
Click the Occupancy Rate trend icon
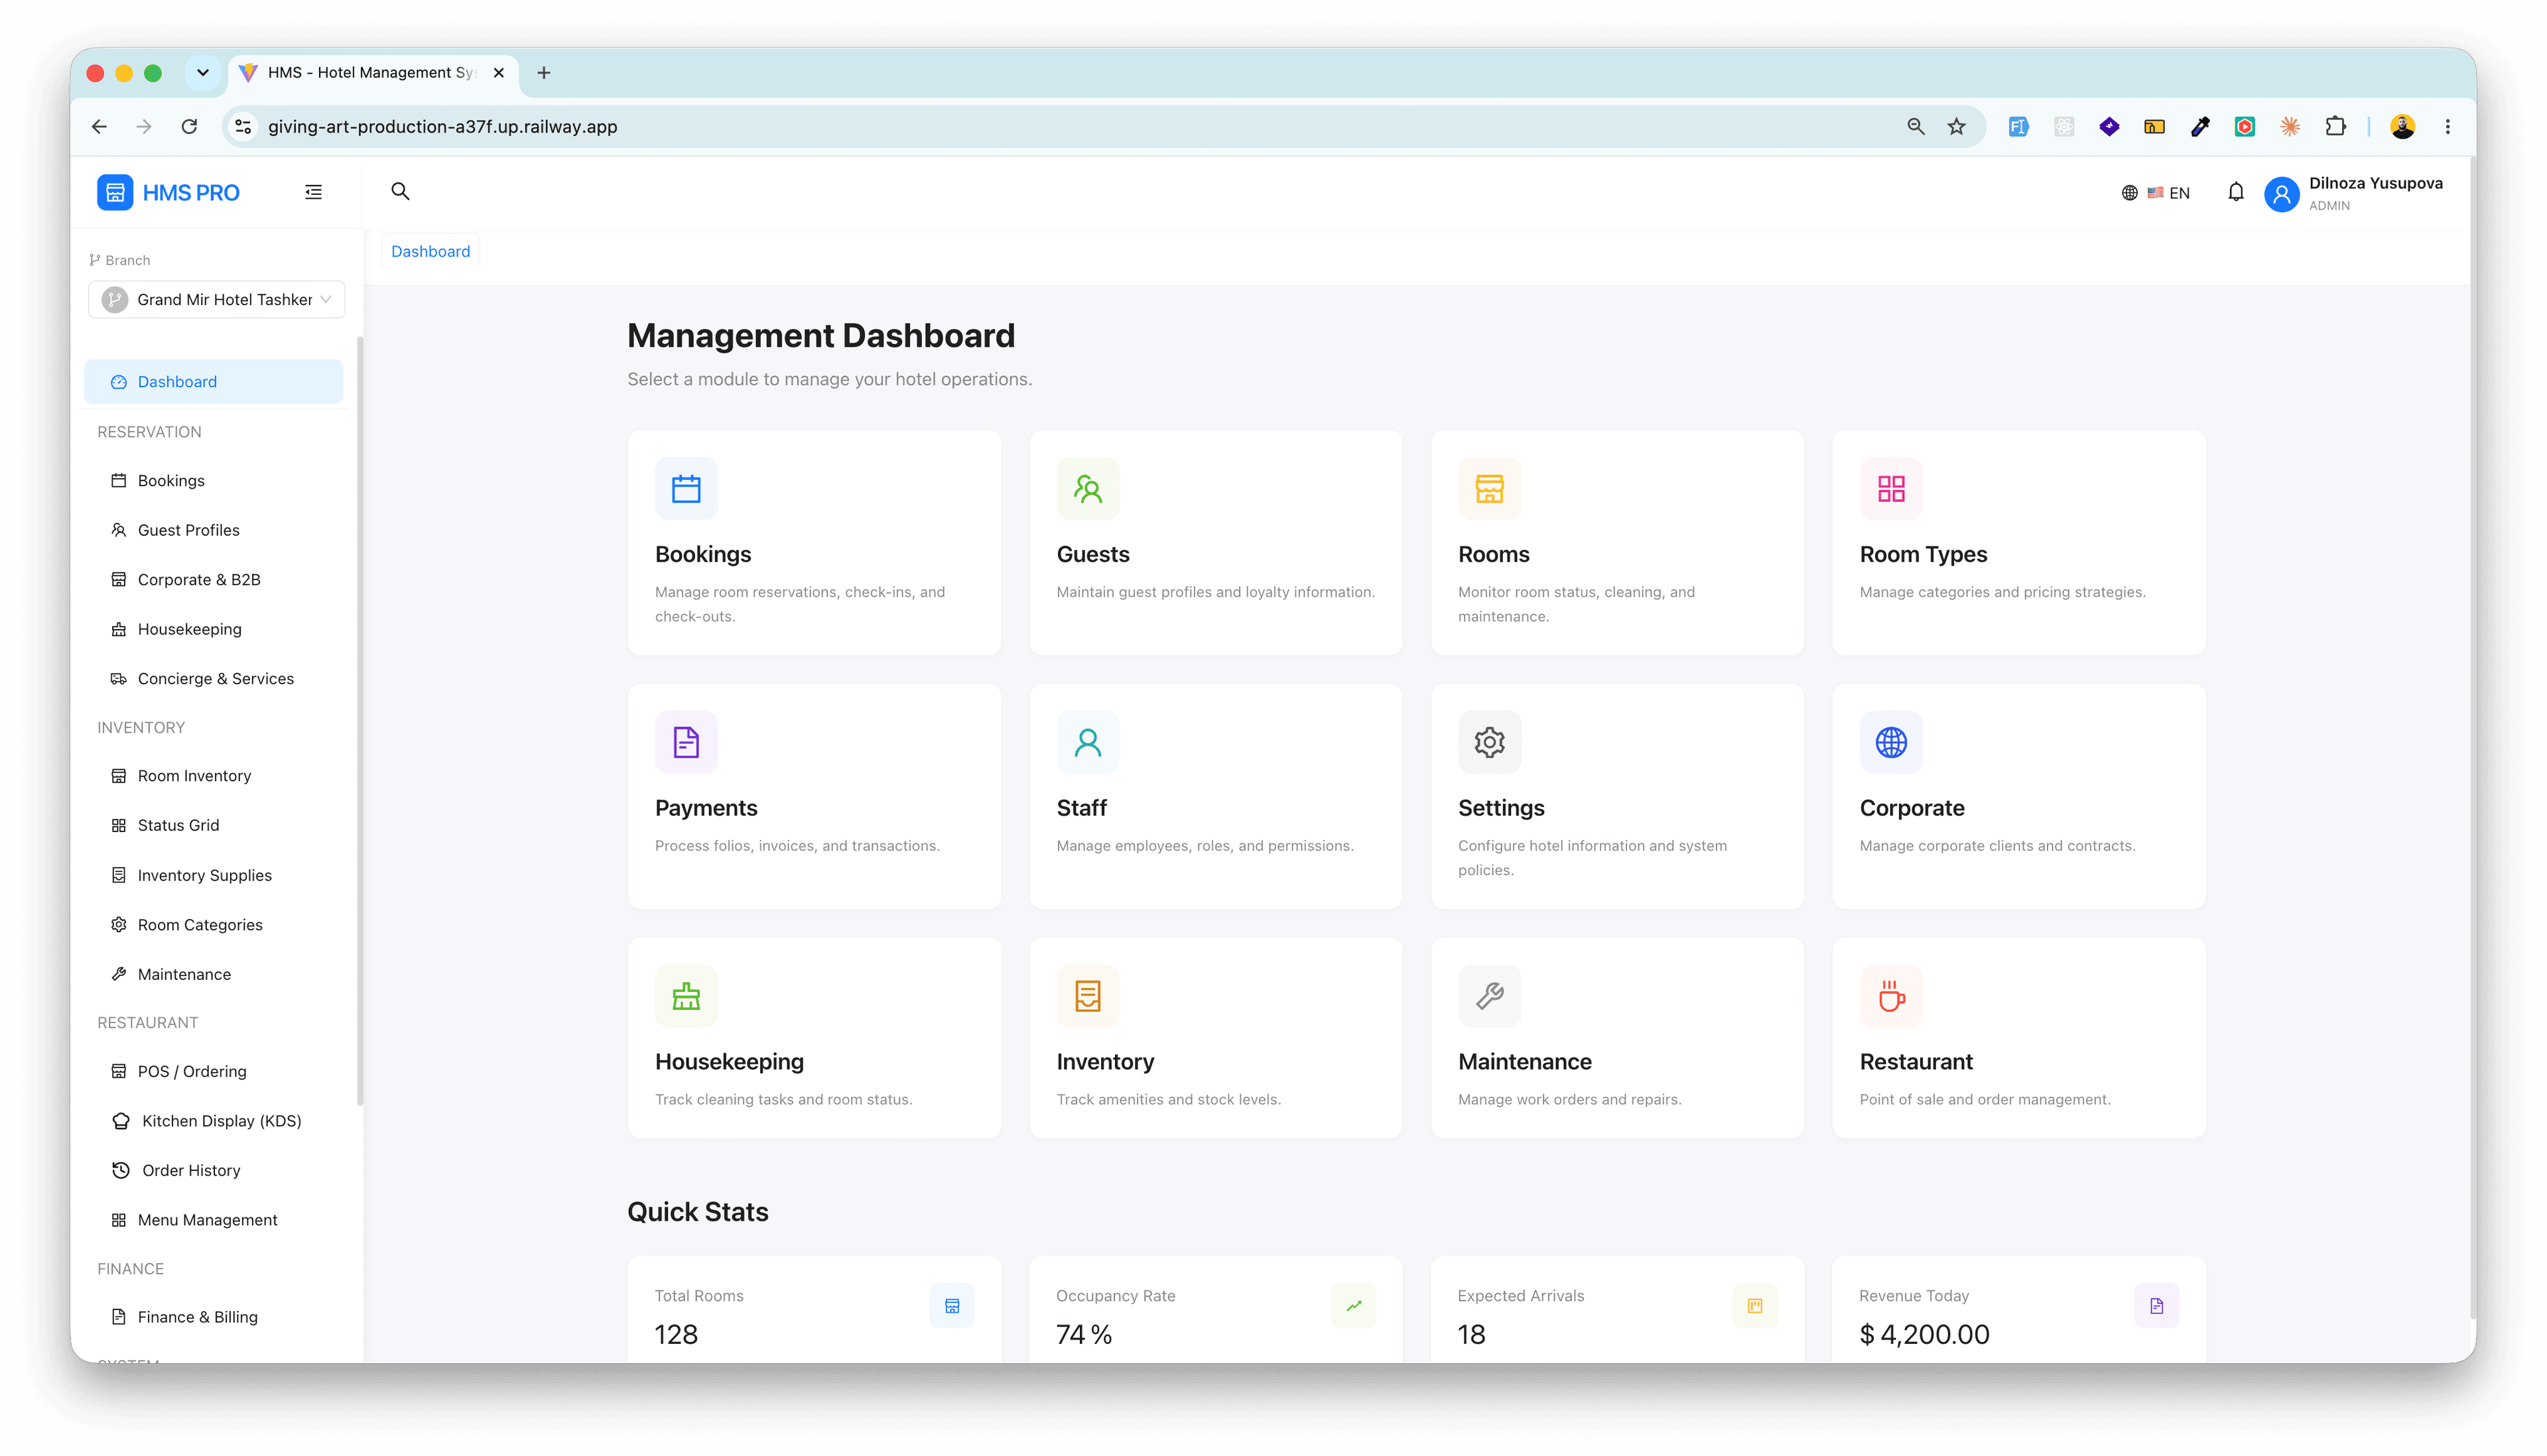pos(1354,1306)
